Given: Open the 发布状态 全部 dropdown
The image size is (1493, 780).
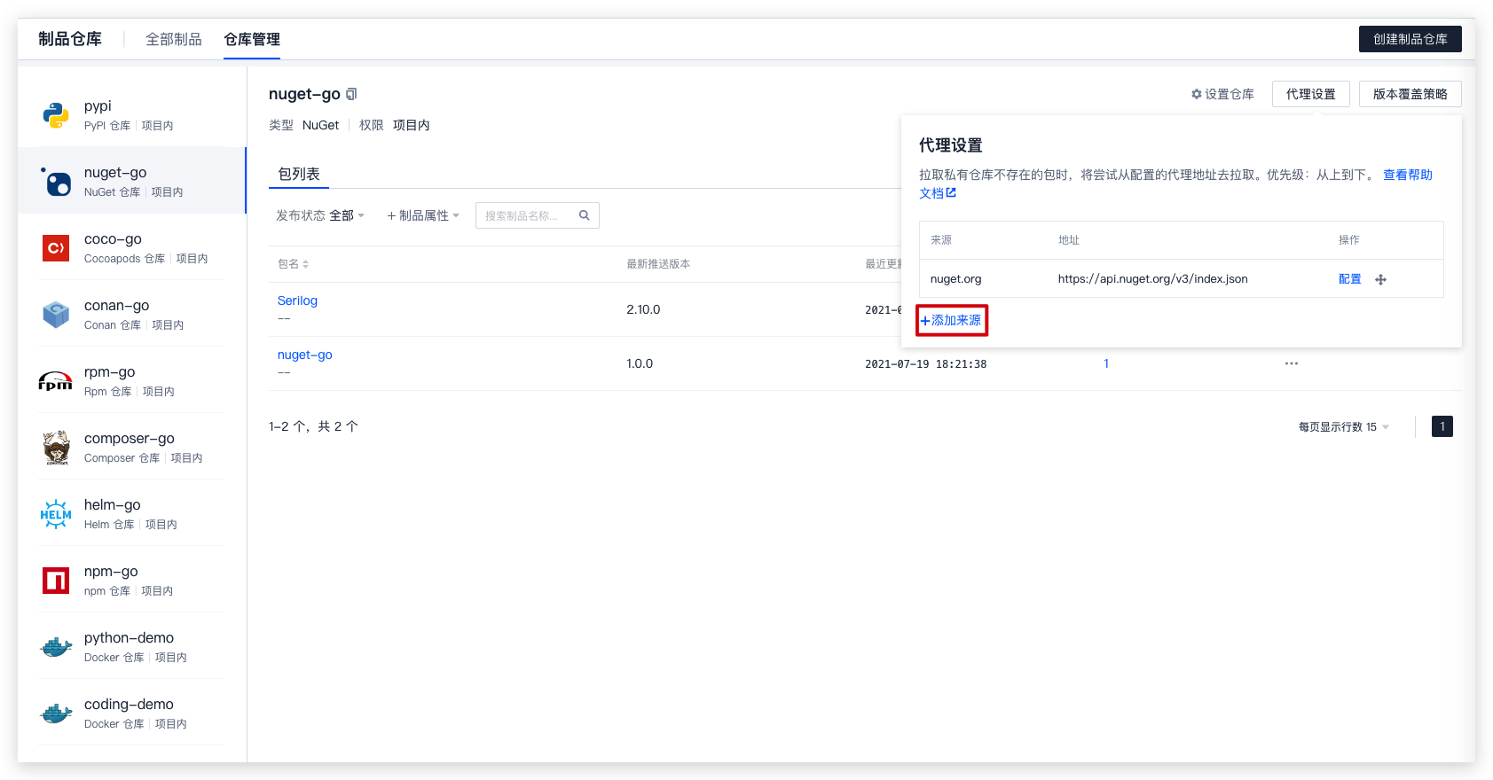Looking at the screenshot, I should (320, 215).
